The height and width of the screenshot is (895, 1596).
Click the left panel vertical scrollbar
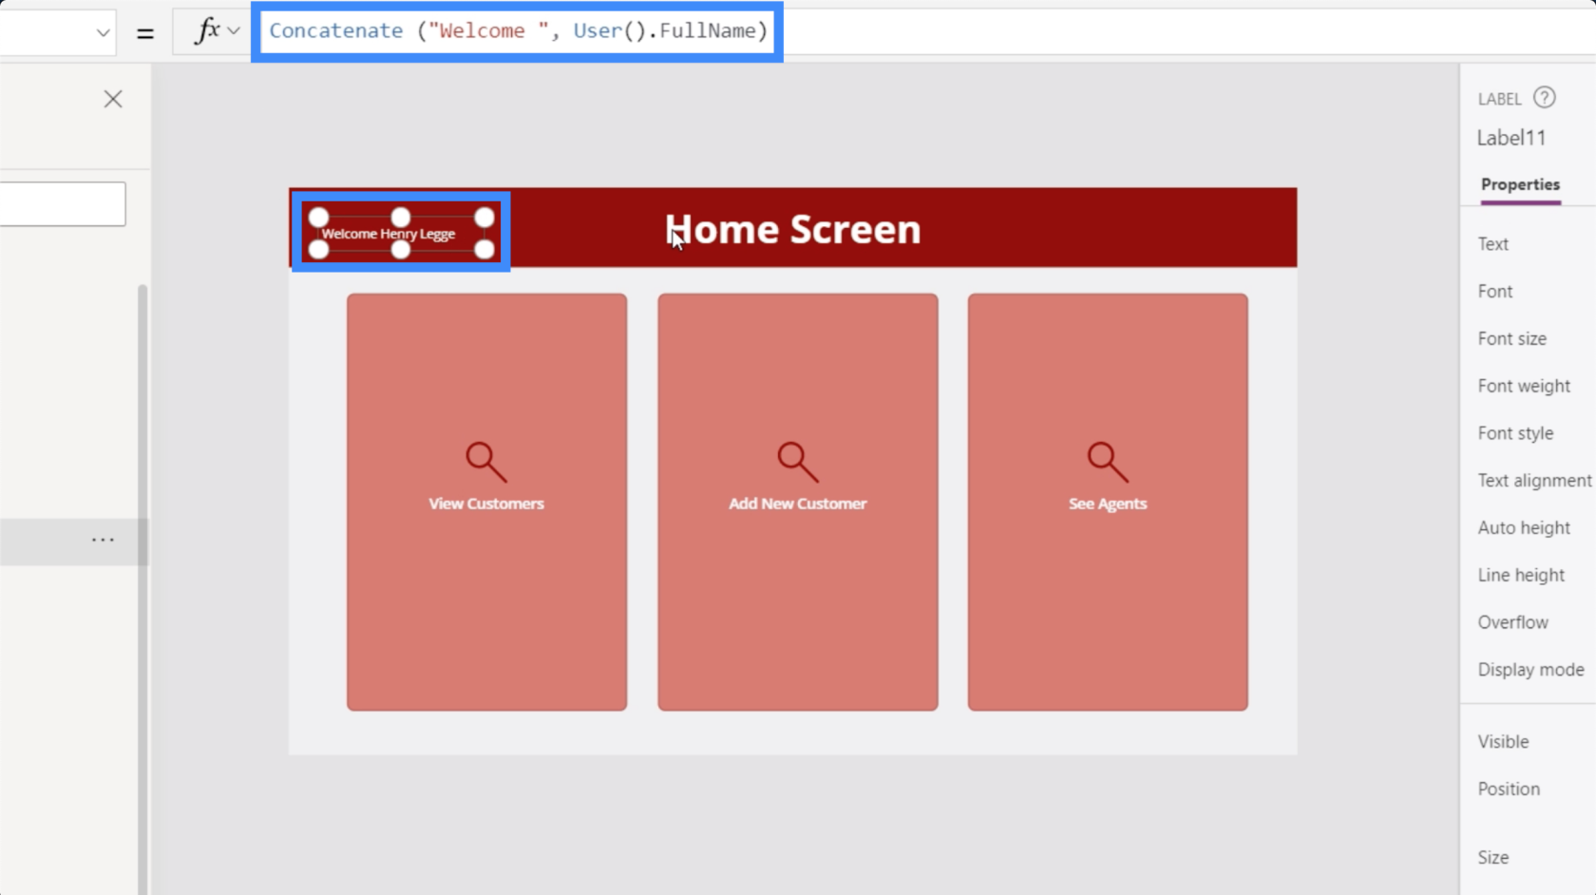(x=142, y=589)
